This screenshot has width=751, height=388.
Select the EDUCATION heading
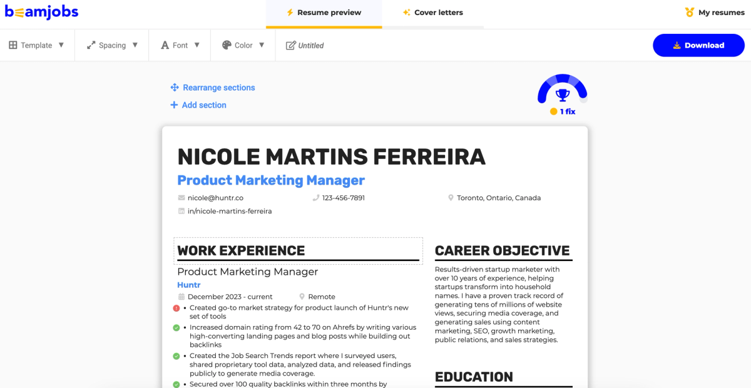click(x=474, y=377)
